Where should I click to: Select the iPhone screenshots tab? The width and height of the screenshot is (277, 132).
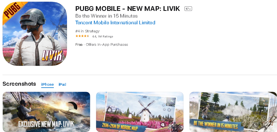(x=47, y=84)
